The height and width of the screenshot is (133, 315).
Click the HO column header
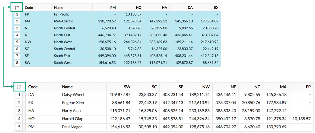click(139, 8)
